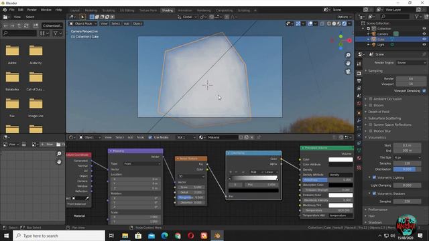Open the Tool properties tab icon
Viewport: 429px width, 241px height.
tap(359, 64)
